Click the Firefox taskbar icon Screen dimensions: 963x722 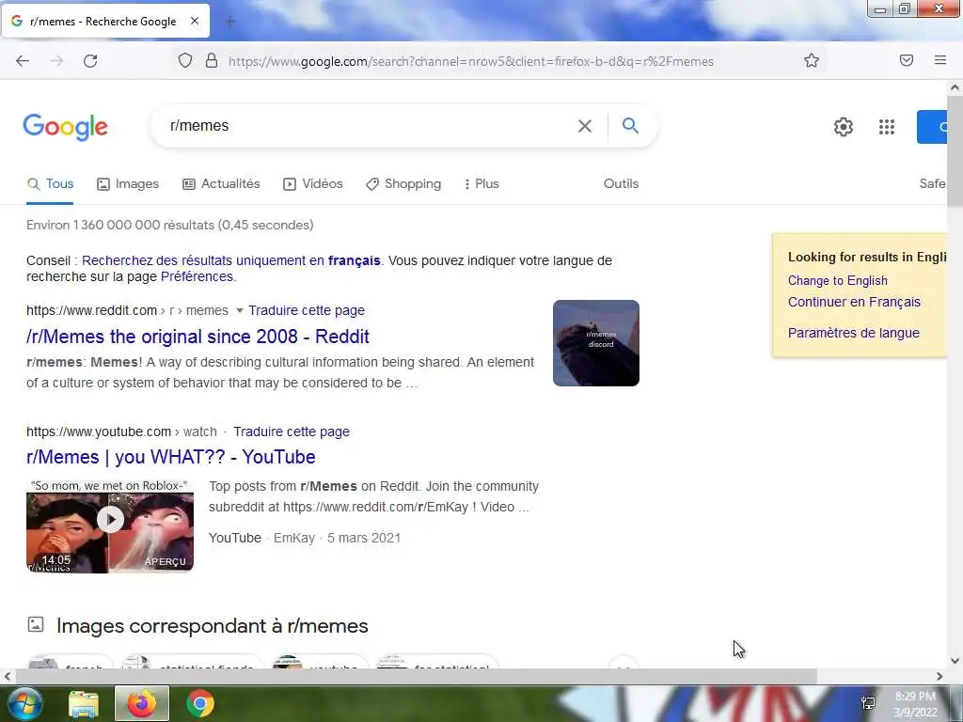[142, 703]
